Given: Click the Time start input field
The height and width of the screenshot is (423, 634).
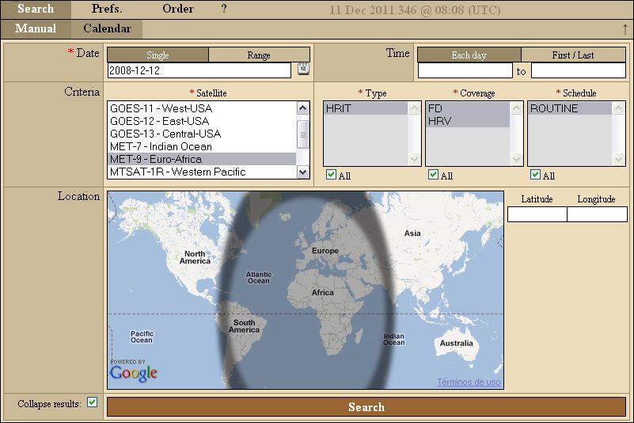Looking at the screenshot, I should coord(465,70).
